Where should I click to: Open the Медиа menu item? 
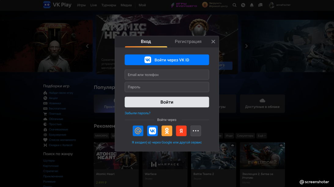point(126,5)
